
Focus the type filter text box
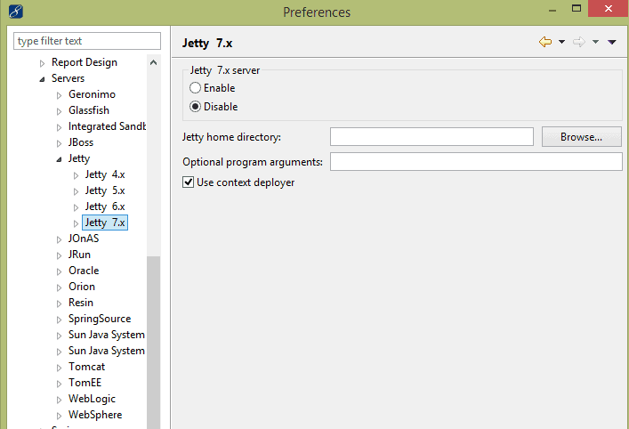click(87, 41)
